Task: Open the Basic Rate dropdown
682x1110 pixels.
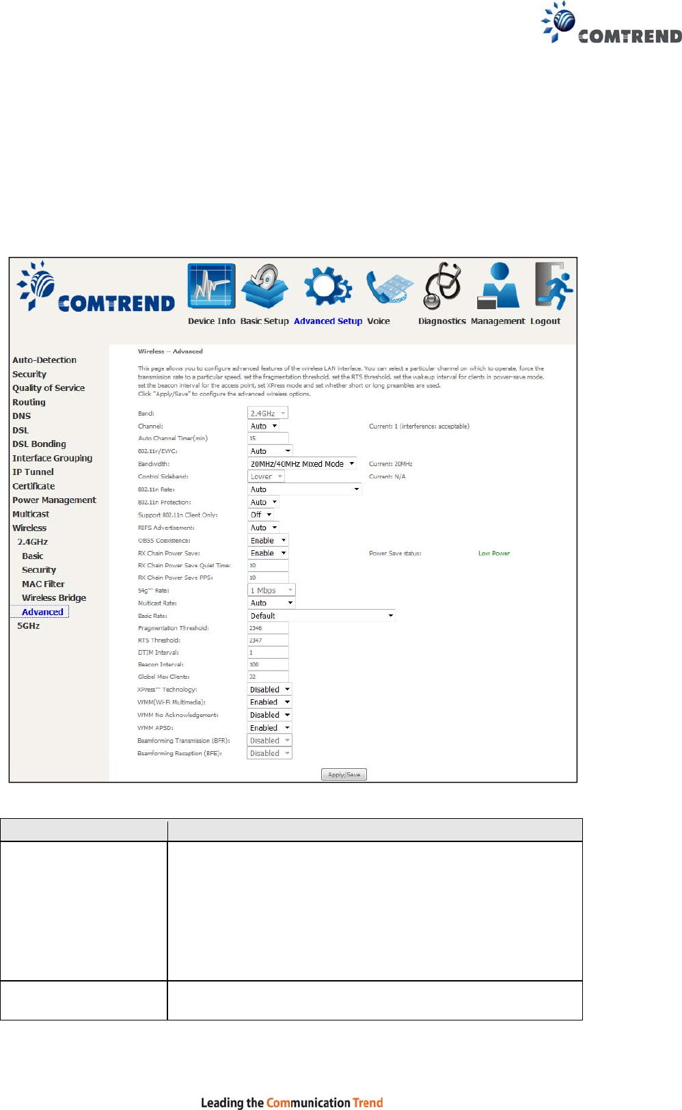Action: click(321, 616)
